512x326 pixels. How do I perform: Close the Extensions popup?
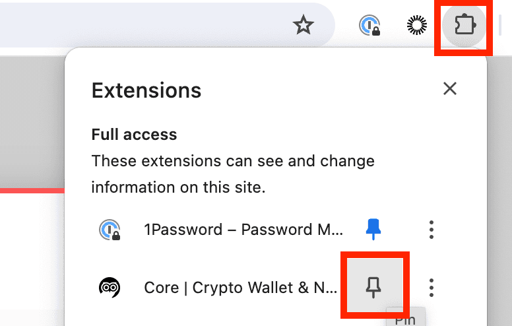pyautogui.click(x=450, y=88)
